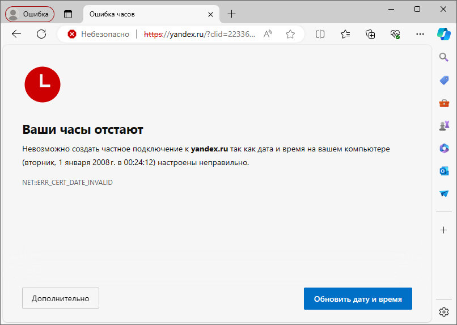The width and height of the screenshot is (457, 325).
Task: Open sidebar settings gear icon
Action: [x=443, y=311]
